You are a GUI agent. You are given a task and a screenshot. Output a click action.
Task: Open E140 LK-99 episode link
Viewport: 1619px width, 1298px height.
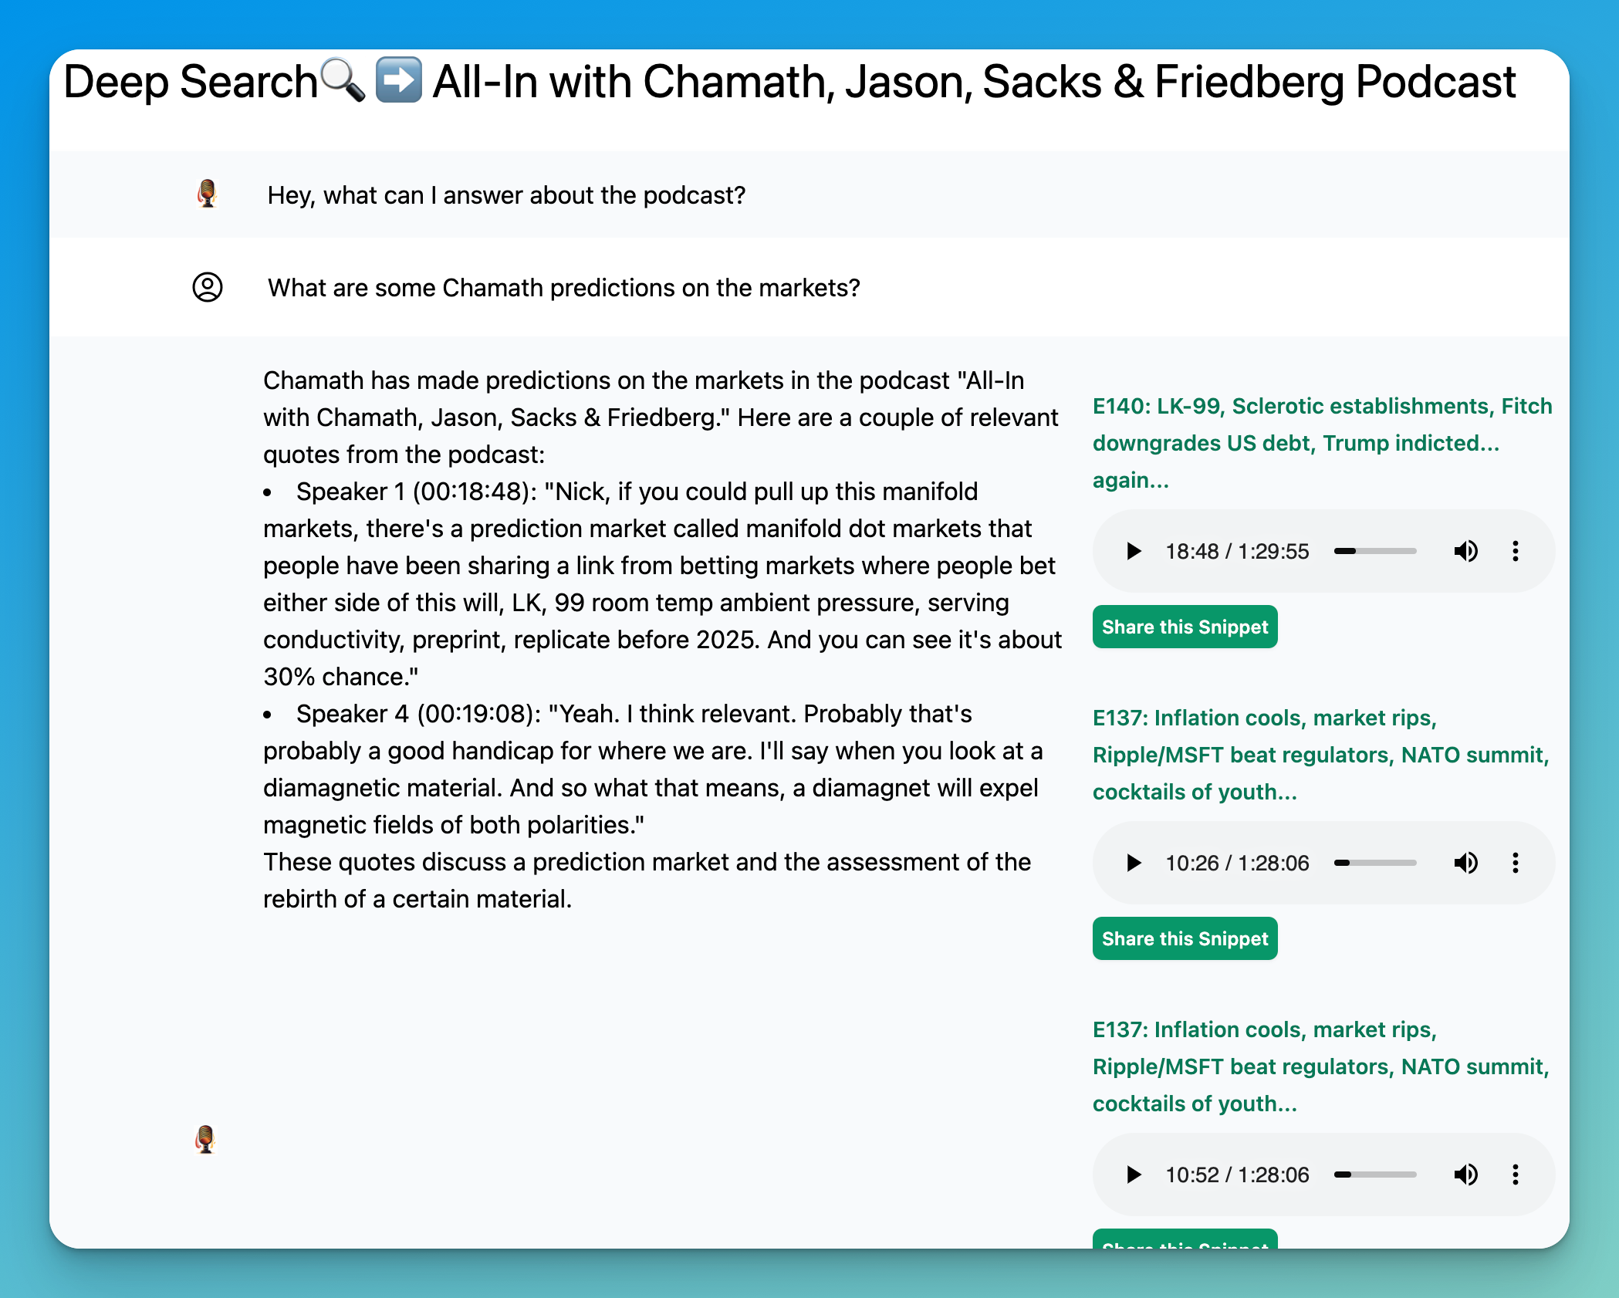point(1322,443)
